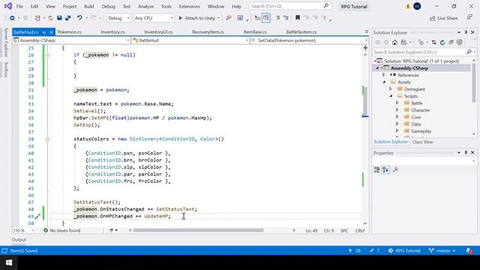Open the Assembly-CSharp project dropdown
480x270 pixels.
(72, 40)
